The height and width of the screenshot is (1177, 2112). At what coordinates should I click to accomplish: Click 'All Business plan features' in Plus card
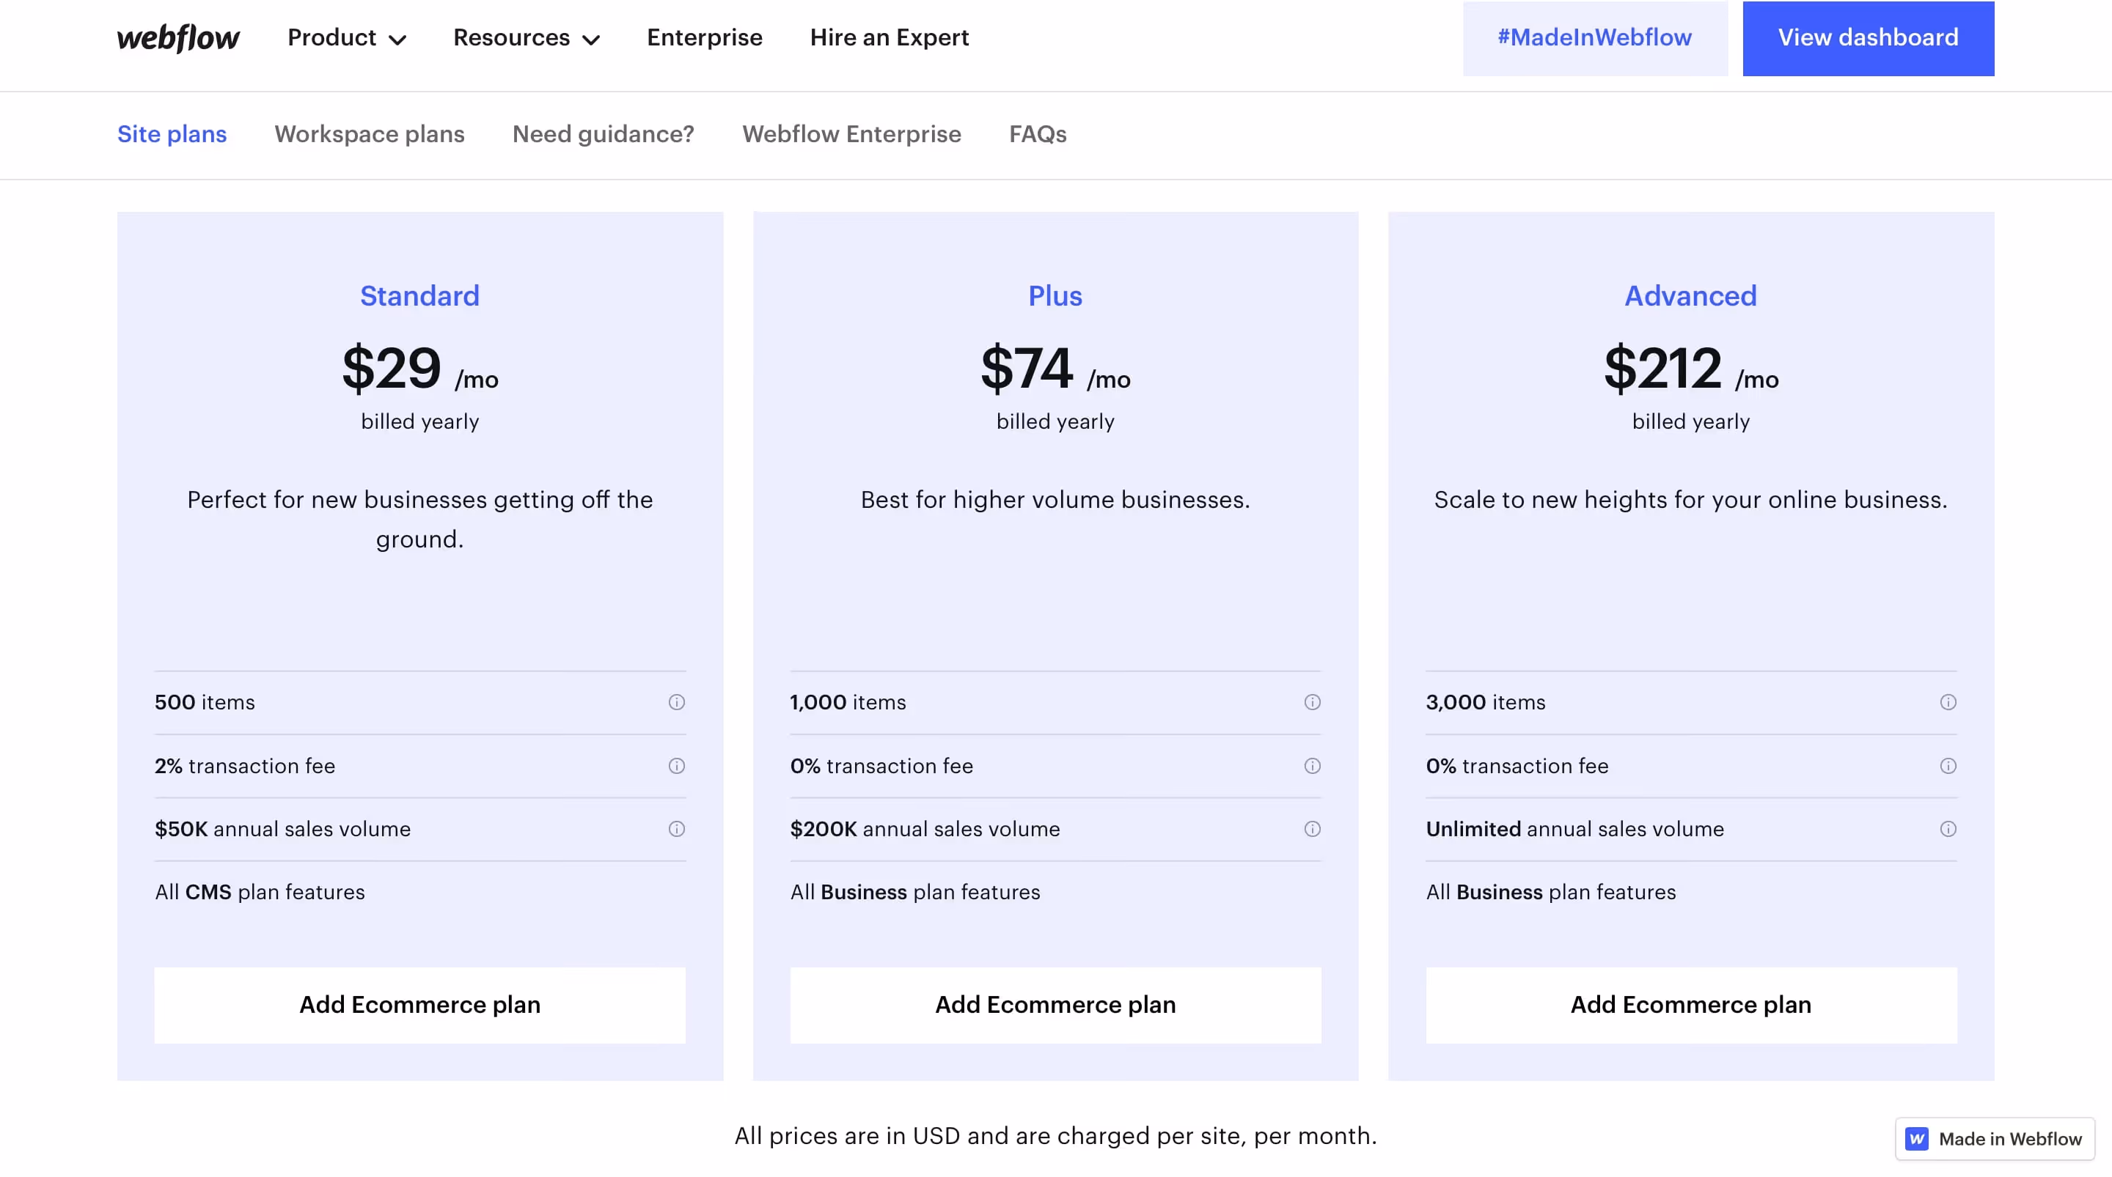pos(915,892)
